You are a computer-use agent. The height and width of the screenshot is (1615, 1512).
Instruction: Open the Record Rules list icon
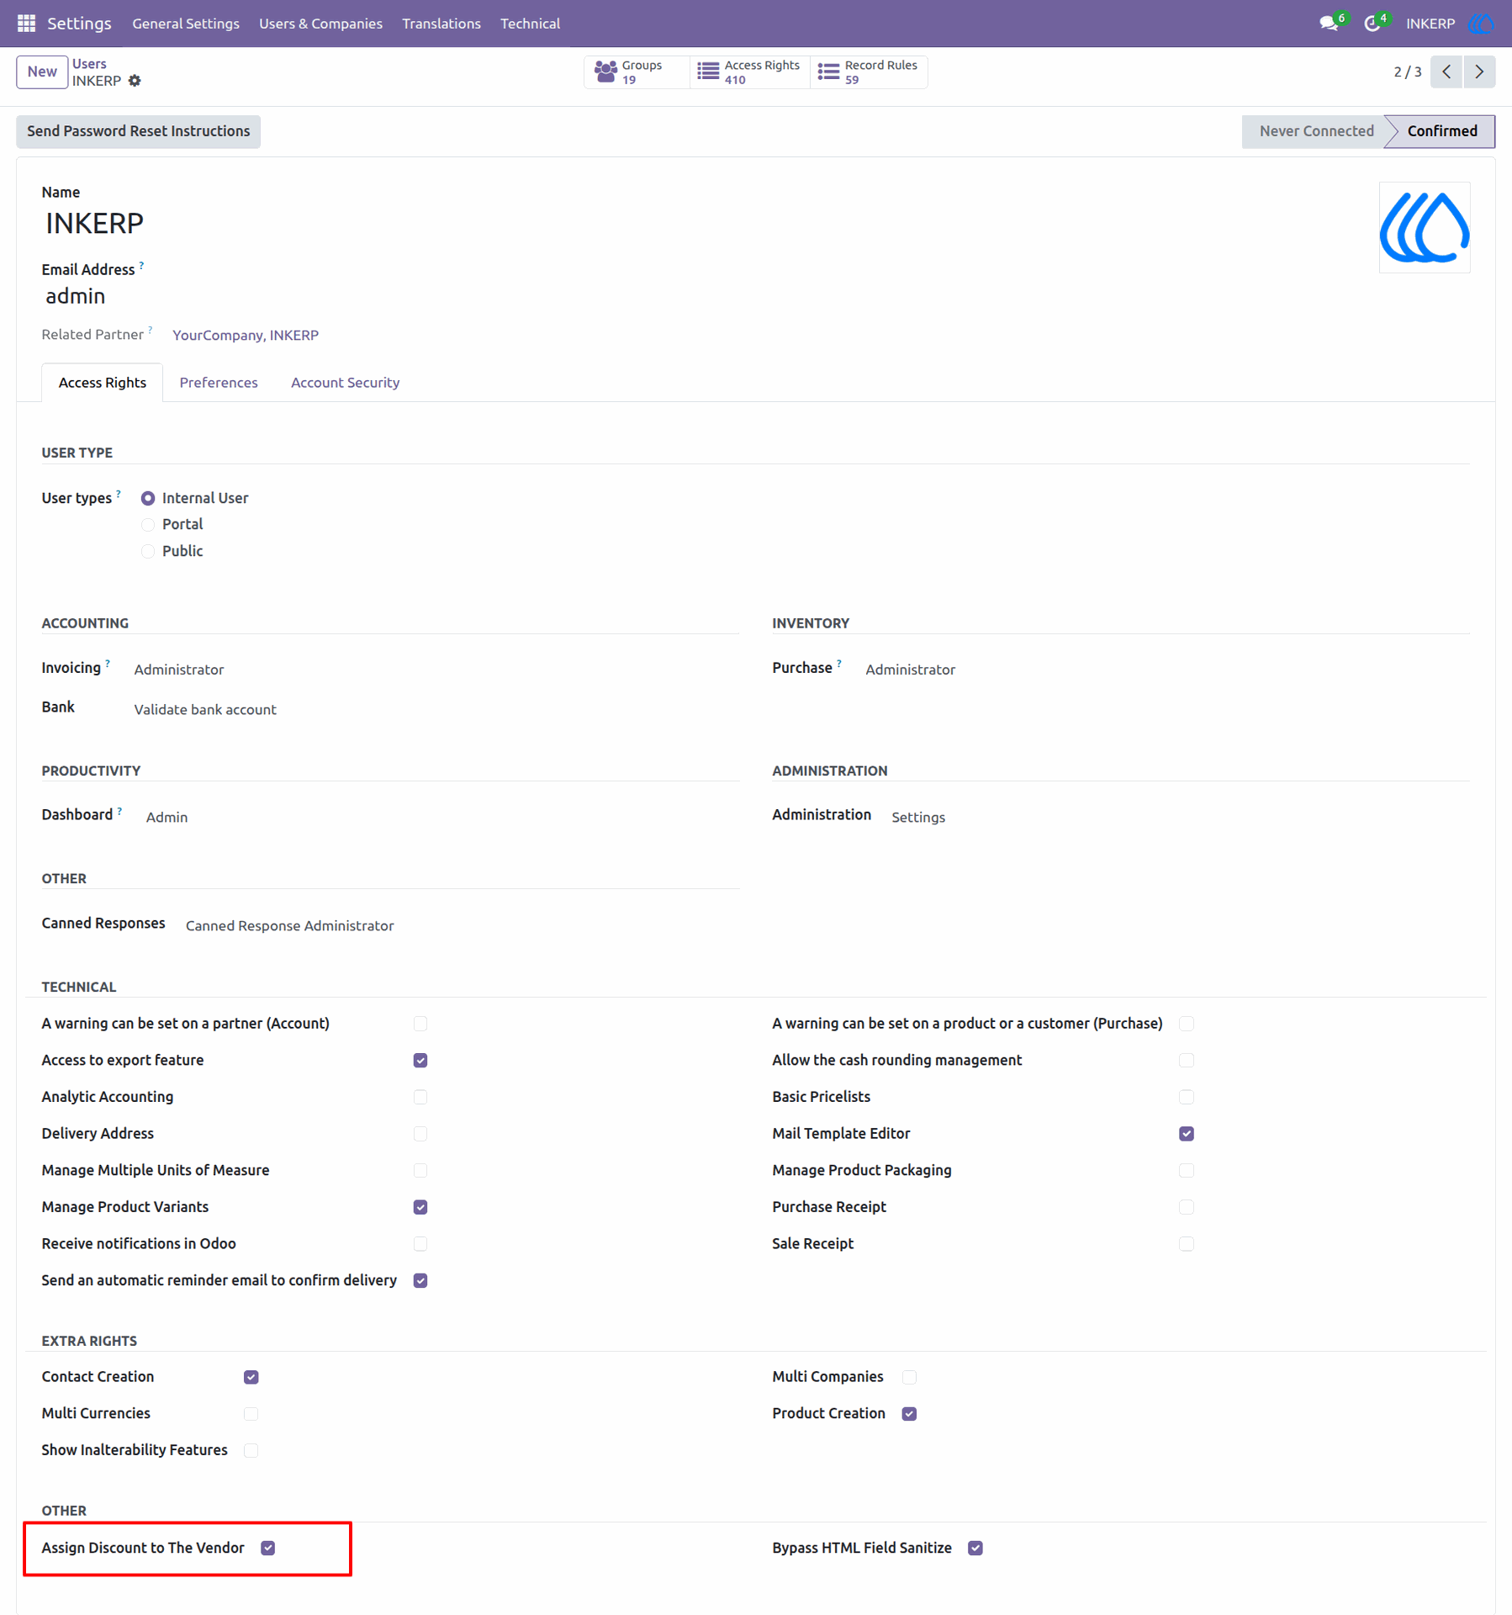828,71
